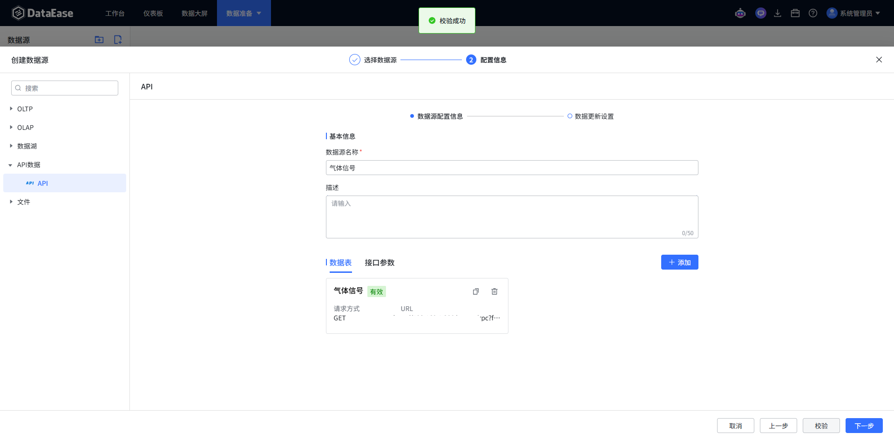Switch to the 接口参数 tab
Screen dimensions: 894x440
click(379, 263)
